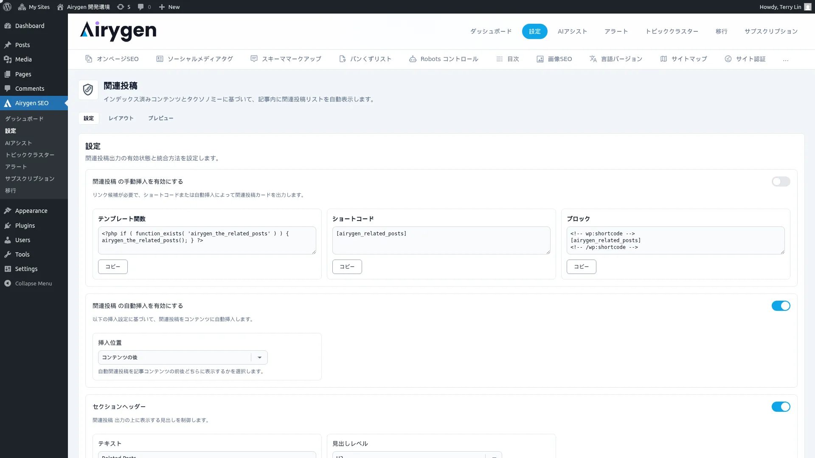Click the Dashboard gauge icon in sidebar
This screenshot has height=458, width=815.
8,26
